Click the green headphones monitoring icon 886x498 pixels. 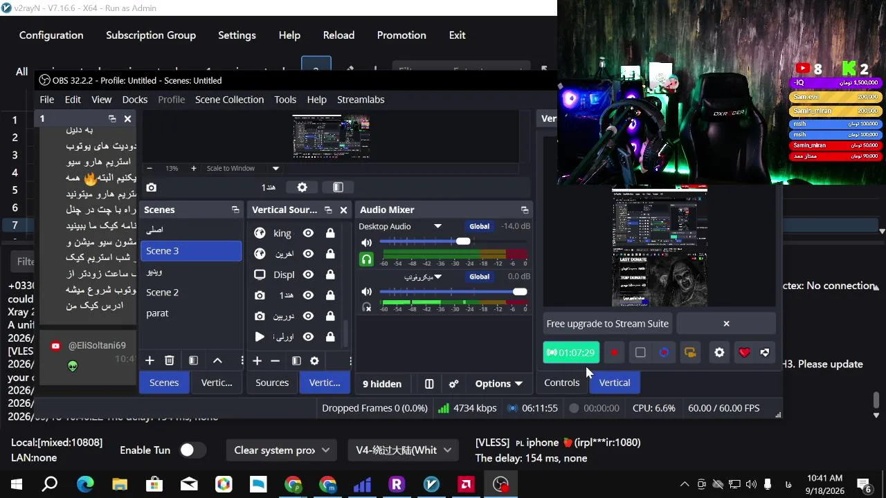pyautogui.click(x=367, y=259)
